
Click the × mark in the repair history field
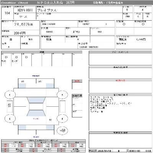pyautogui.click(x=78, y=39)
